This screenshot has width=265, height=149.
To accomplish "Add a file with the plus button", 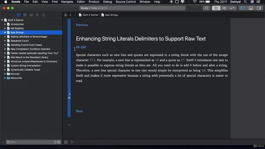I will coord(3,142).
